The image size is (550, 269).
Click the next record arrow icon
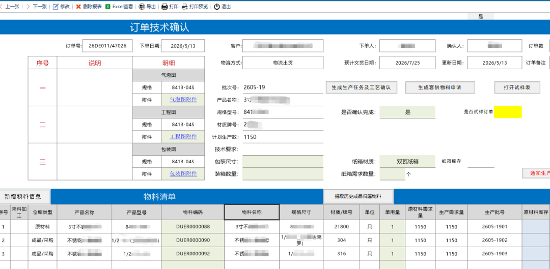click(x=28, y=7)
